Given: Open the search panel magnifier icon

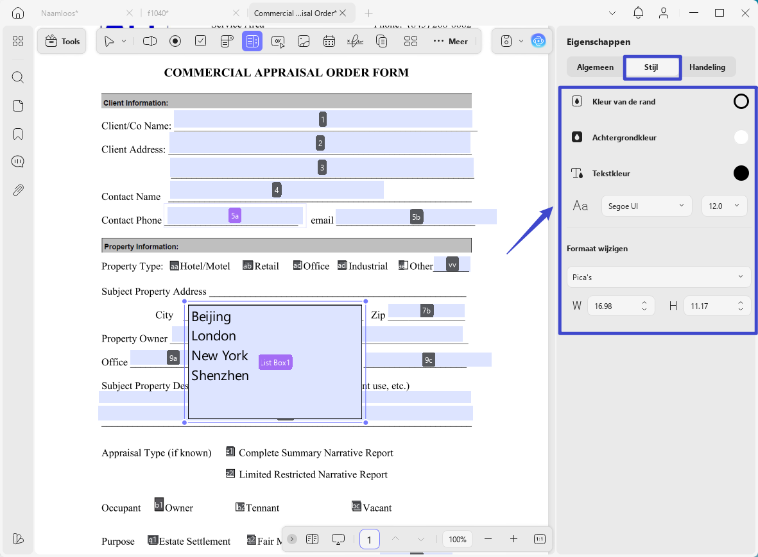Looking at the screenshot, I should pos(18,77).
